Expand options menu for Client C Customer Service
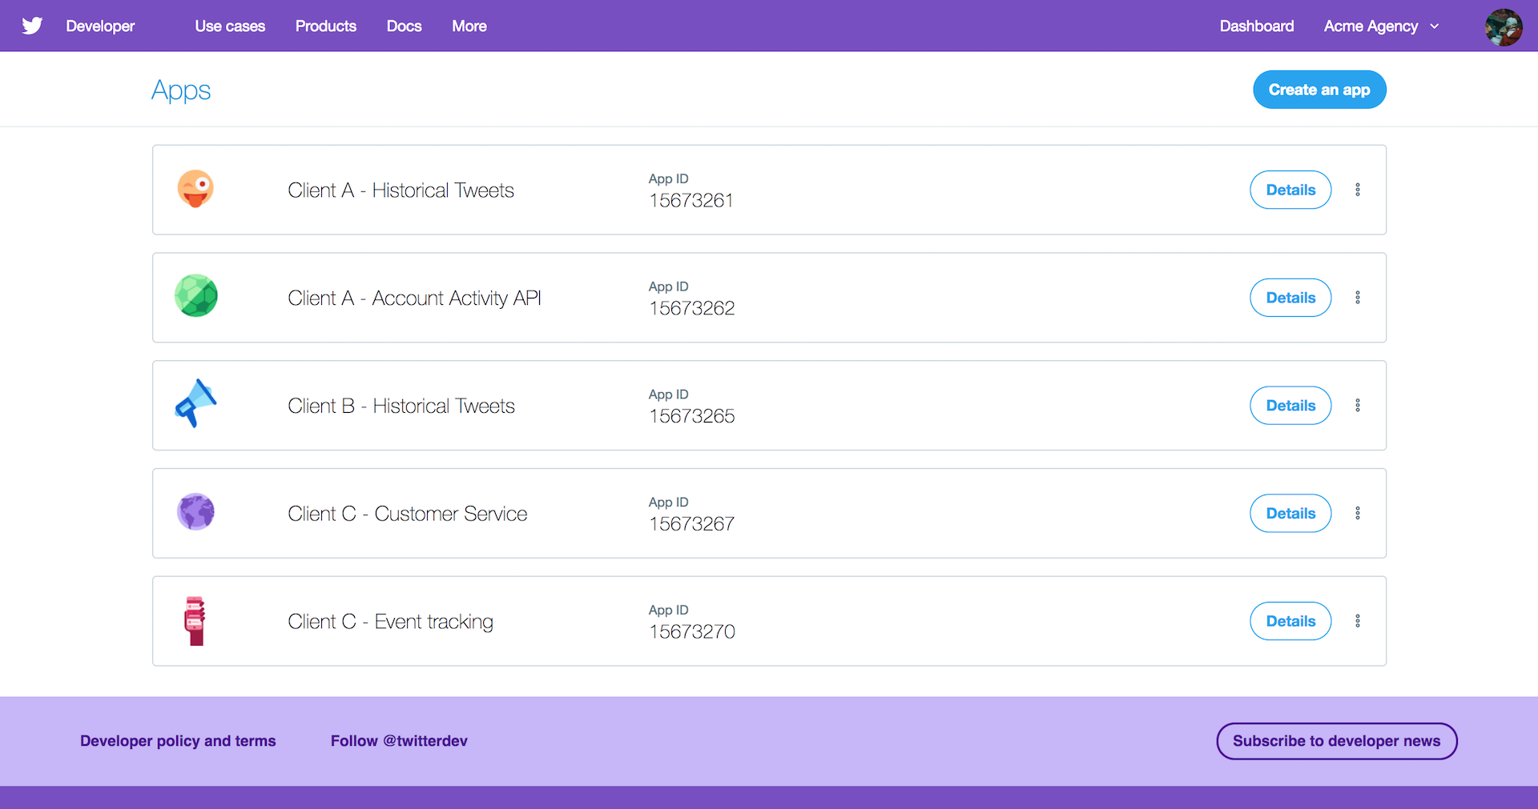Screen dimensions: 1538x809 tap(1358, 513)
